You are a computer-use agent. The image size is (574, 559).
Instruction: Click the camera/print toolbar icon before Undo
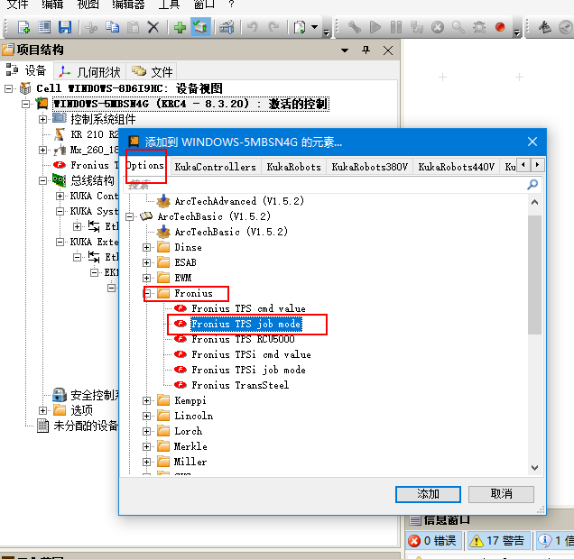click(x=227, y=27)
